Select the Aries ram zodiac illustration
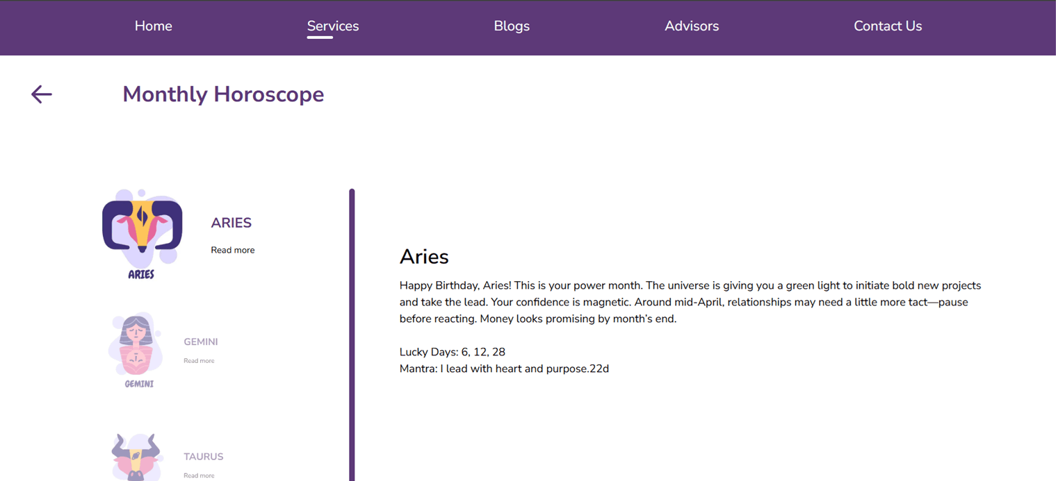The width and height of the screenshot is (1058, 481). [x=142, y=234]
